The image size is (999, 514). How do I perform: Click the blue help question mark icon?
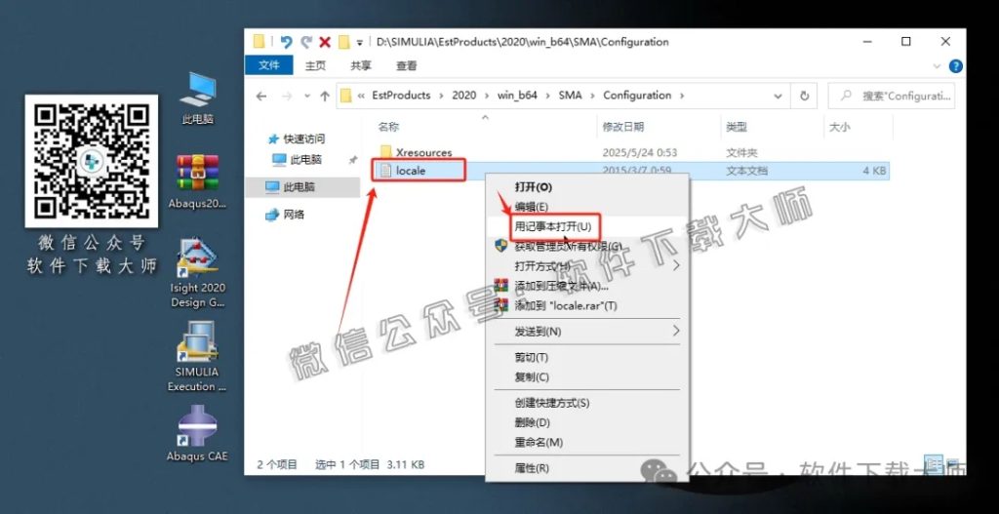pos(956,65)
